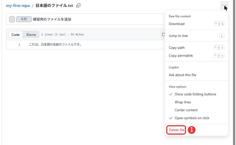Click the 名前 author name badge
This screenshot has width=236, height=145.
click(x=24, y=19)
